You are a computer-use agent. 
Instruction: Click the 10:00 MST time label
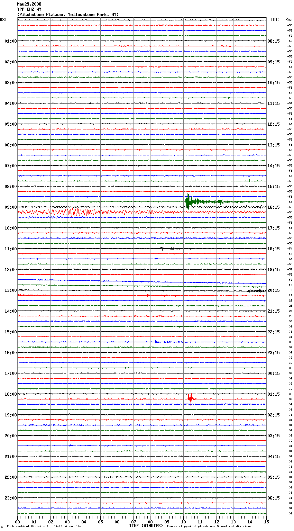click(10, 228)
